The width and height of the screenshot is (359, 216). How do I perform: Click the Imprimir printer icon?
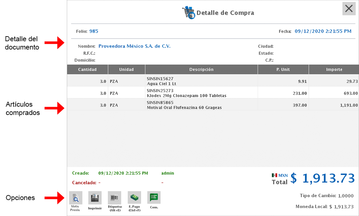click(x=95, y=197)
